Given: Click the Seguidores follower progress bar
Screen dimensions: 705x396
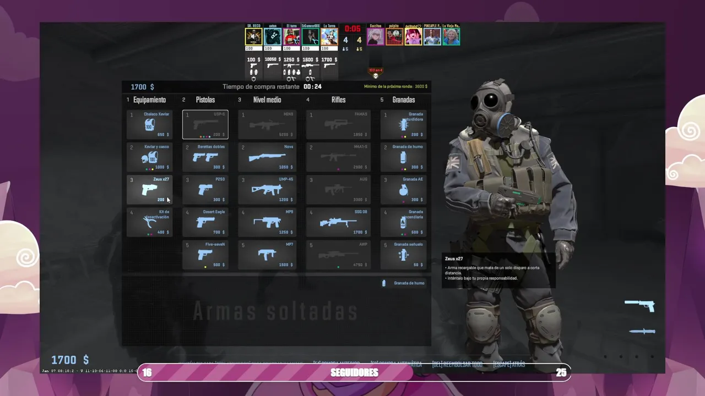Looking at the screenshot, I should (354, 372).
